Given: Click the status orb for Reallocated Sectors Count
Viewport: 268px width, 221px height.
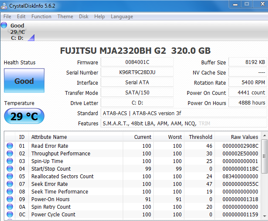Looking at the screenshot, I should (x=10, y=176).
